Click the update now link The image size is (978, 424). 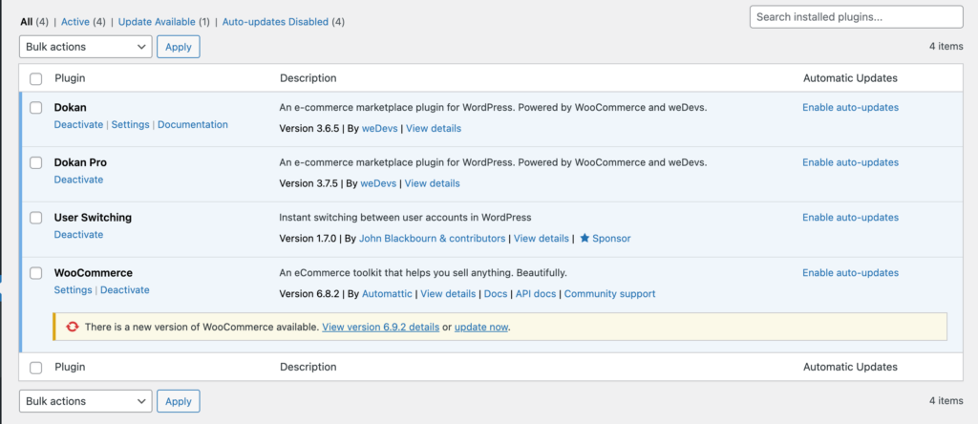click(x=481, y=327)
